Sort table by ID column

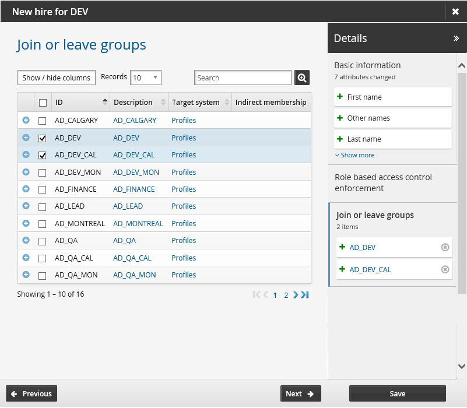coord(80,102)
